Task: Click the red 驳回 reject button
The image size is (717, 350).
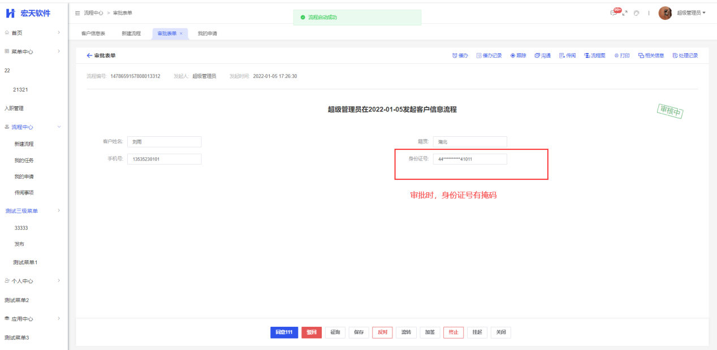Action: coord(312,332)
